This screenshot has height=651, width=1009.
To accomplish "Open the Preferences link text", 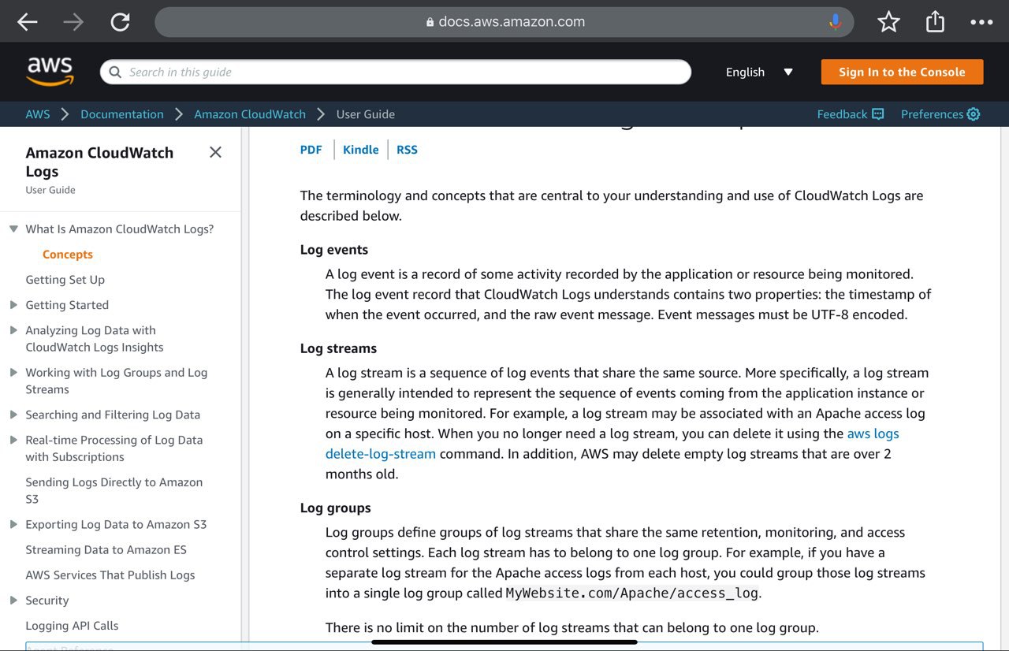I will [x=932, y=114].
